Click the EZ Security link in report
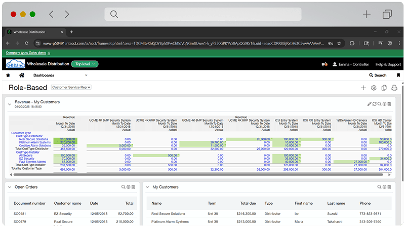The width and height of the screenshot is (405, 228). click(27, 159)
